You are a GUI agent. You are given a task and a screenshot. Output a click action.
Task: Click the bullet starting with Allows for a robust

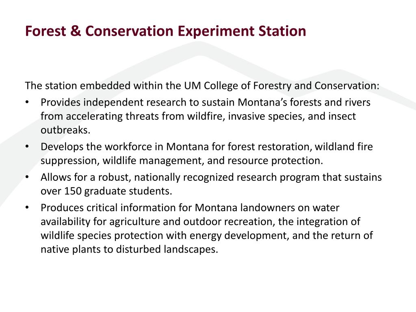click(x=211, y=184)
